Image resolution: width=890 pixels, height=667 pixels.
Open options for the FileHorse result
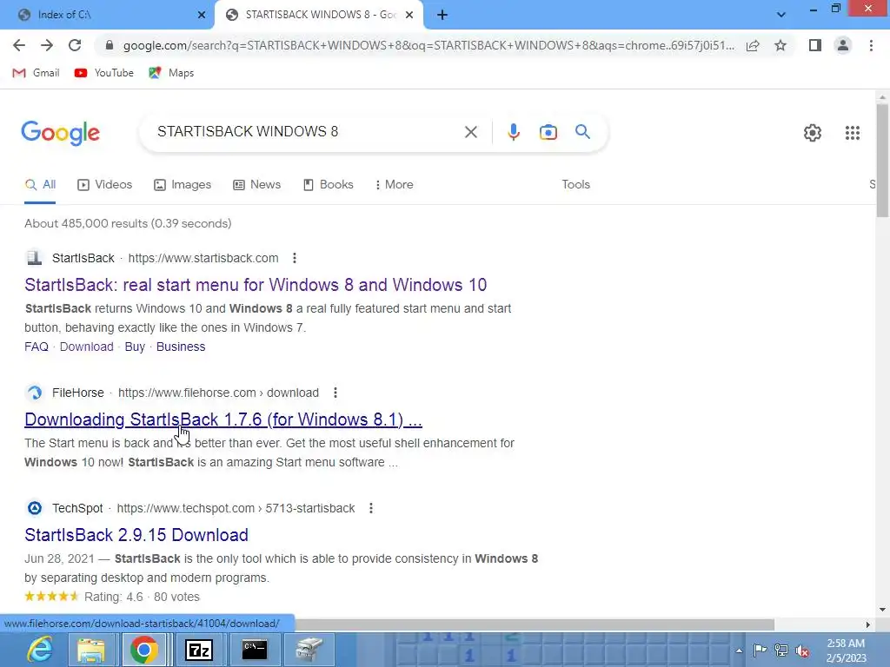(335, 393)
